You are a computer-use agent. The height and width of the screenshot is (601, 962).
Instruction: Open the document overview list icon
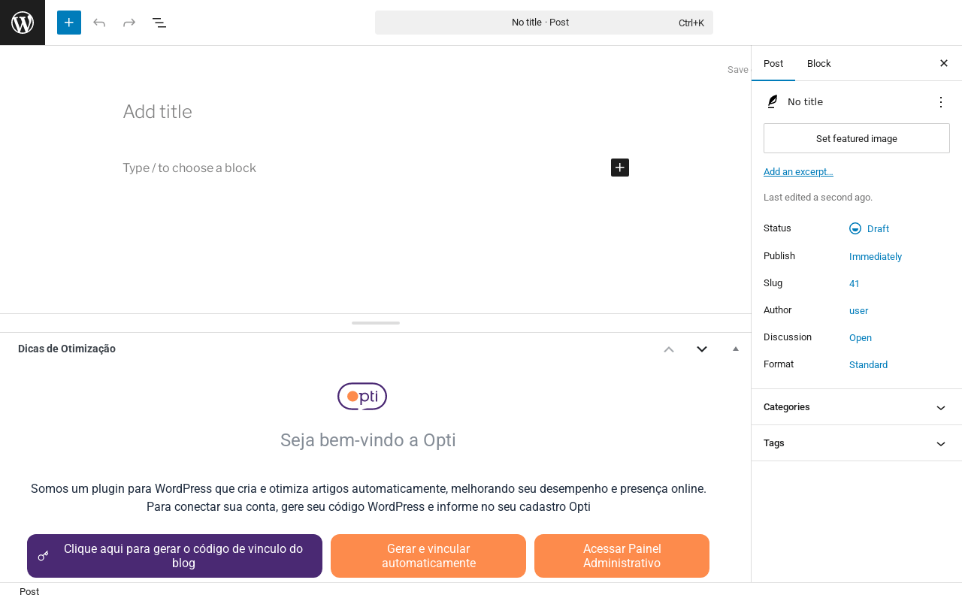click(159, 23)
